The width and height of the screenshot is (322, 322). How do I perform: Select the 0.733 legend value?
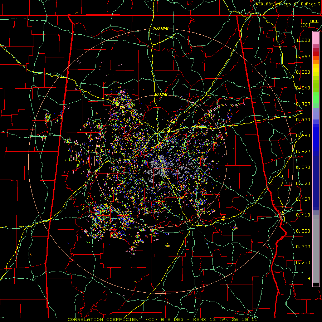[303, 120]
